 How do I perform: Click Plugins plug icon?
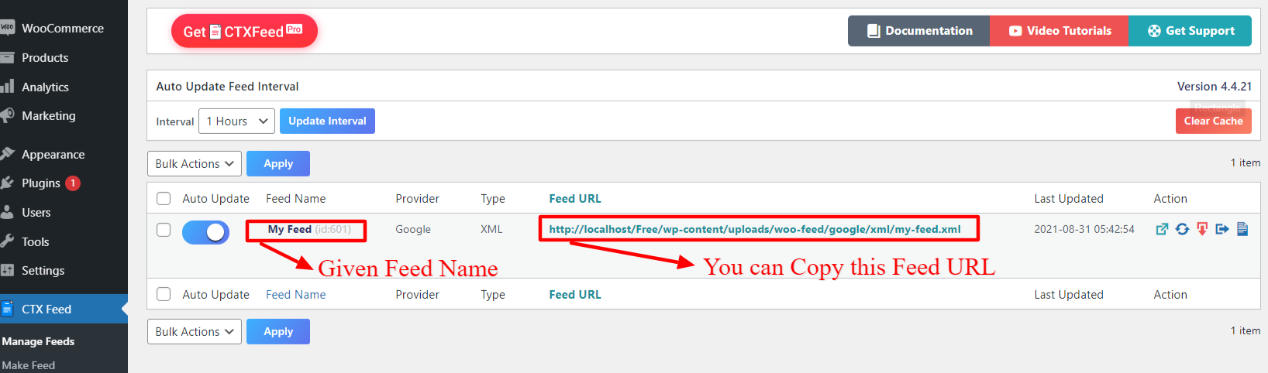tap(7, 183)
